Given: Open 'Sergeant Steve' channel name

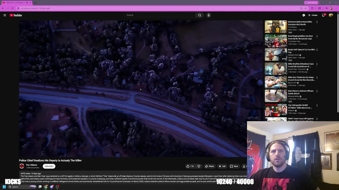Looking at the screenshot, I should click(294, 55).
